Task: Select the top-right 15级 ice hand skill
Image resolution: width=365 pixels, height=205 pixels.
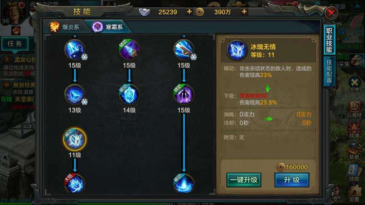Action: coord(184,50)
